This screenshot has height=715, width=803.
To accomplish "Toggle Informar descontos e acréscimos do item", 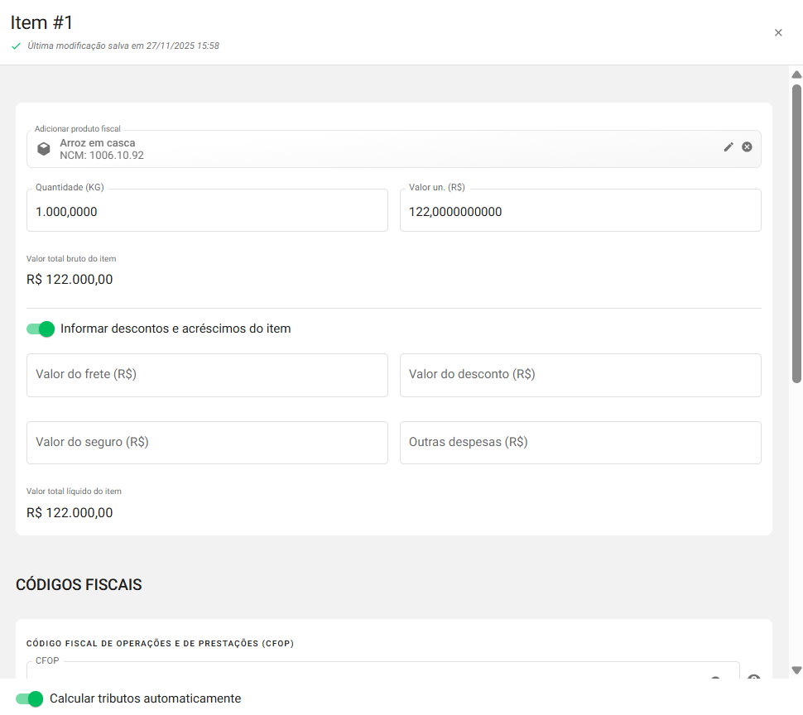I will click(40, 329).
